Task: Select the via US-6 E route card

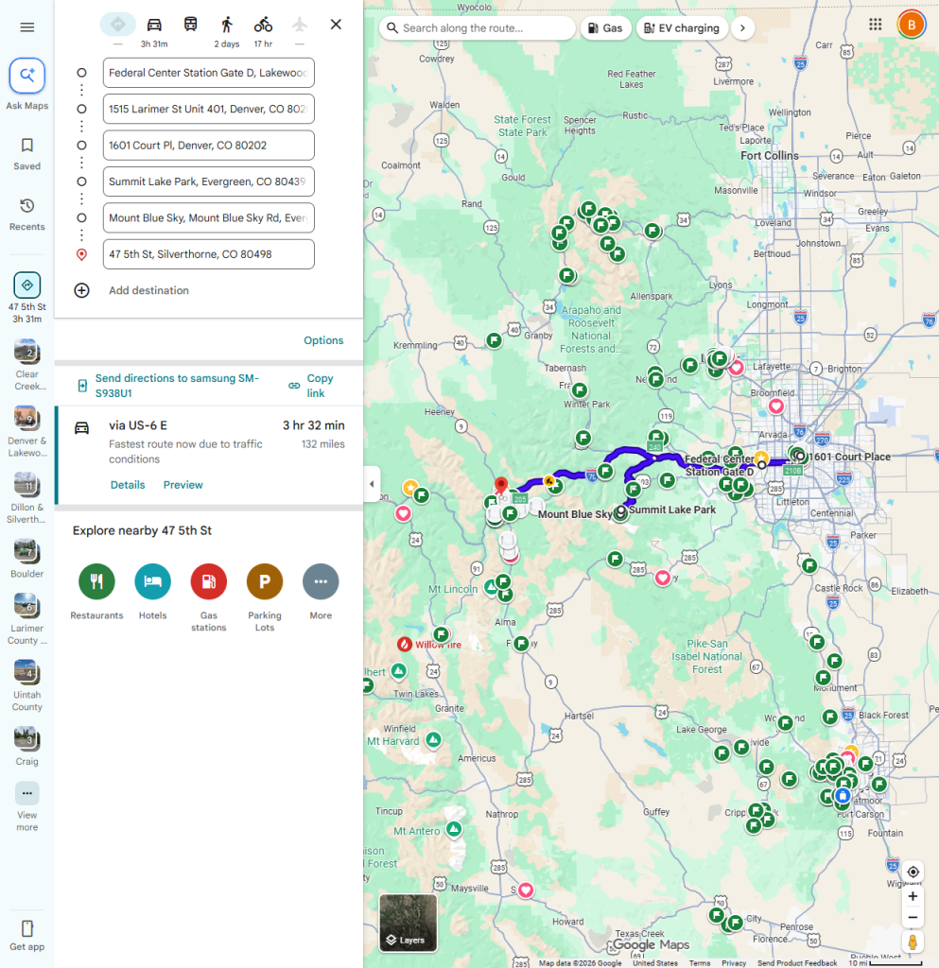Action: click(209, 456)
